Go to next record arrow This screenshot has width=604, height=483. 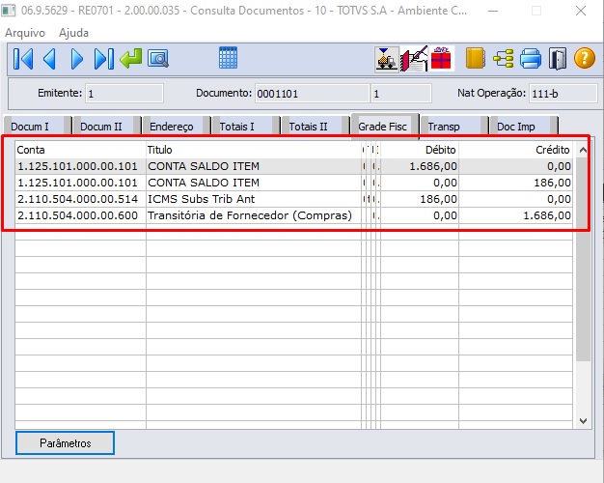76,59
